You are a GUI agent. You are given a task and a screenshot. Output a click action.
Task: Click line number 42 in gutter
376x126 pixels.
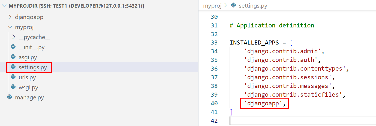(214, 121)
